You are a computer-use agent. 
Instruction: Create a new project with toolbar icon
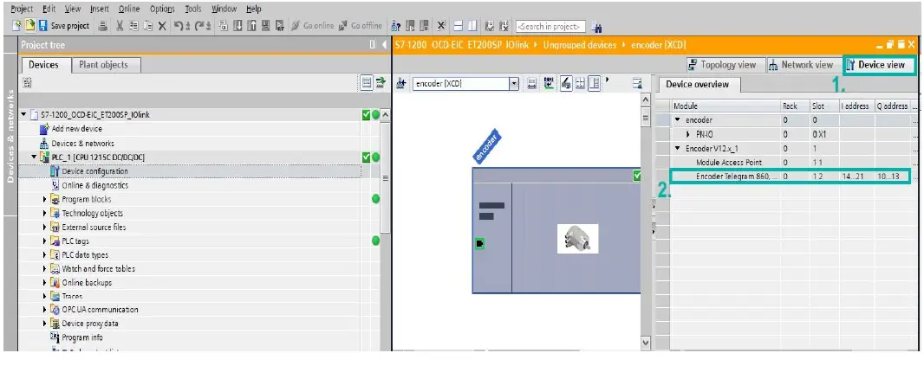point(17,25)
